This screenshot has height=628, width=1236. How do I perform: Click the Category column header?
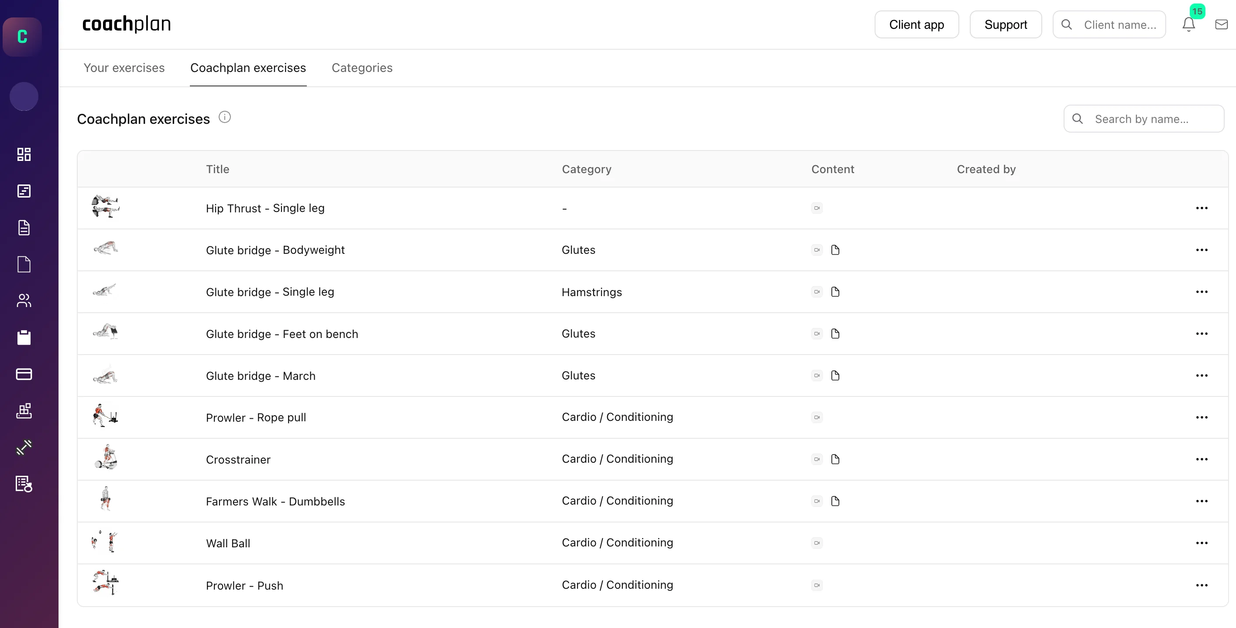(x=586, y=169)
